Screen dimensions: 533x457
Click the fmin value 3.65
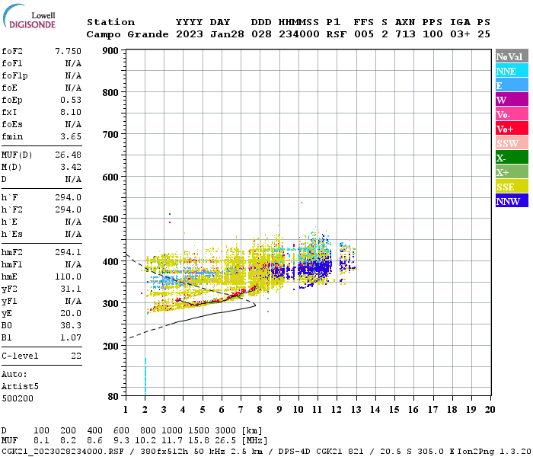[71, 136]
